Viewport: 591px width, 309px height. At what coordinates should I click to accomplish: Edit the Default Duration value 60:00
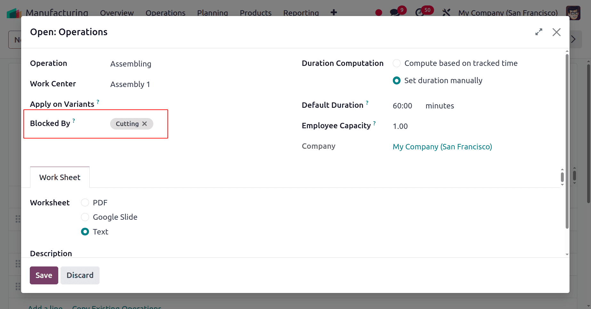pyautogui.click(x=402, y=106)
